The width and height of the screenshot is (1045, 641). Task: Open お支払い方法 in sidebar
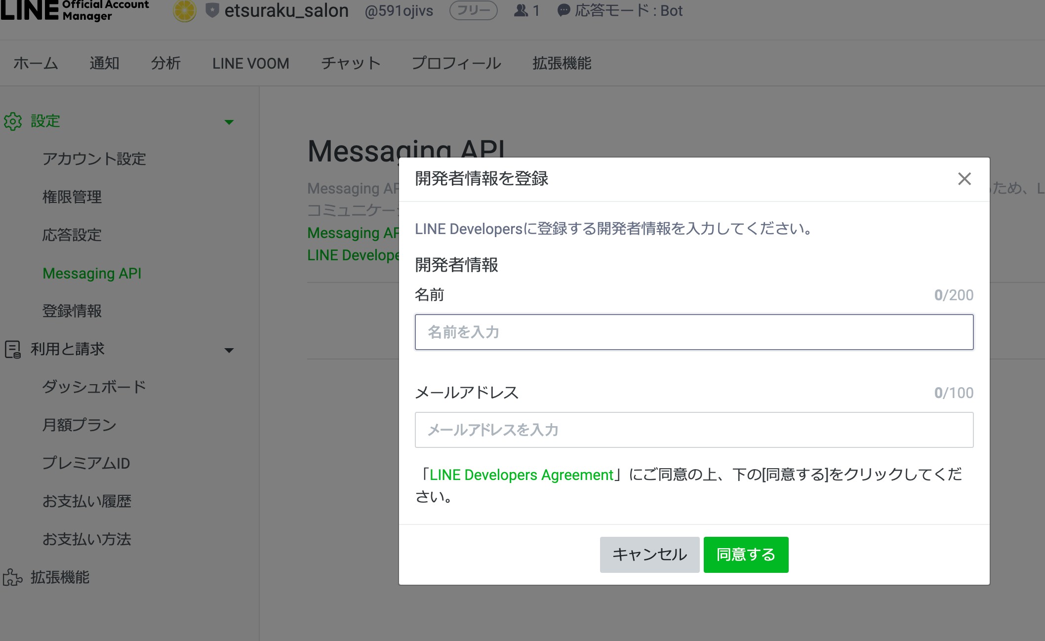87,539
